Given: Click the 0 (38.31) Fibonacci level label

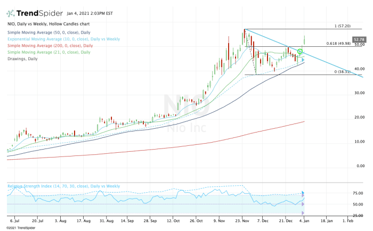Looking at the screenshot, I should click(x=344, y=71).
